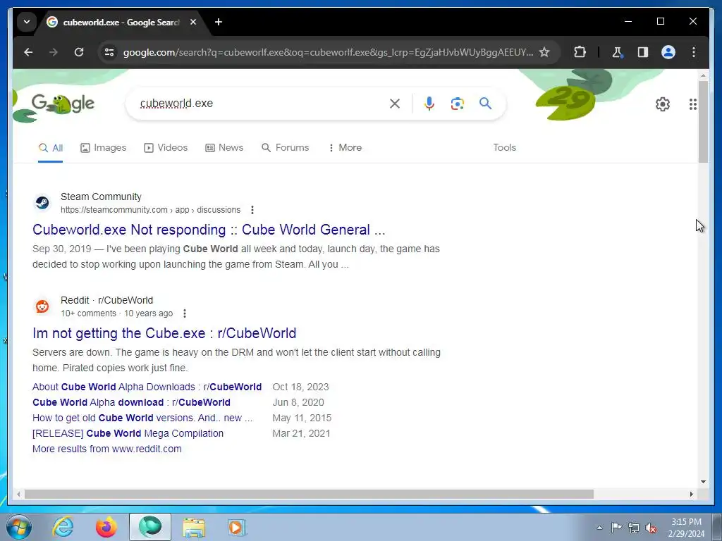Open the tab search dropdown arrow
The width and height of the screenshot is (722, 541).
point(27,22)
